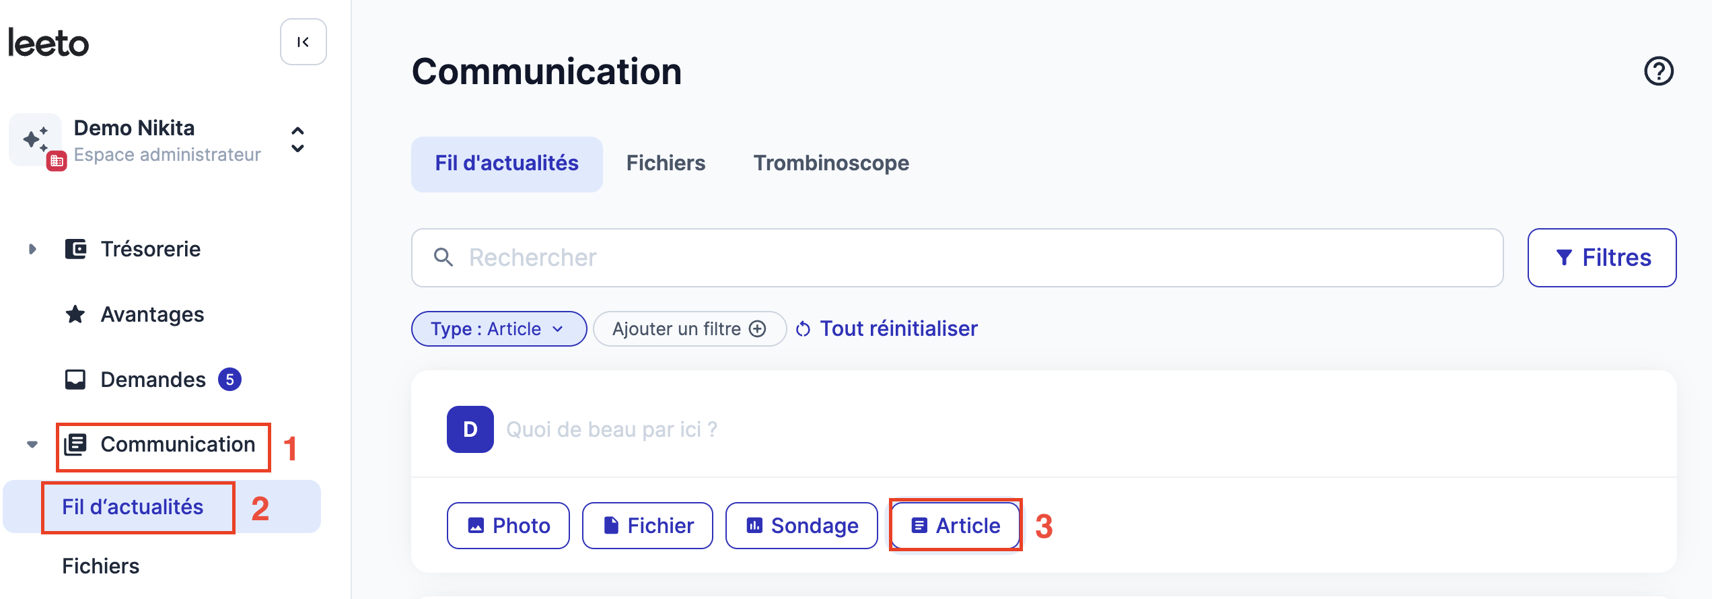Click the Sondage button
1712x599 pixels.
[x=801, y=526]
